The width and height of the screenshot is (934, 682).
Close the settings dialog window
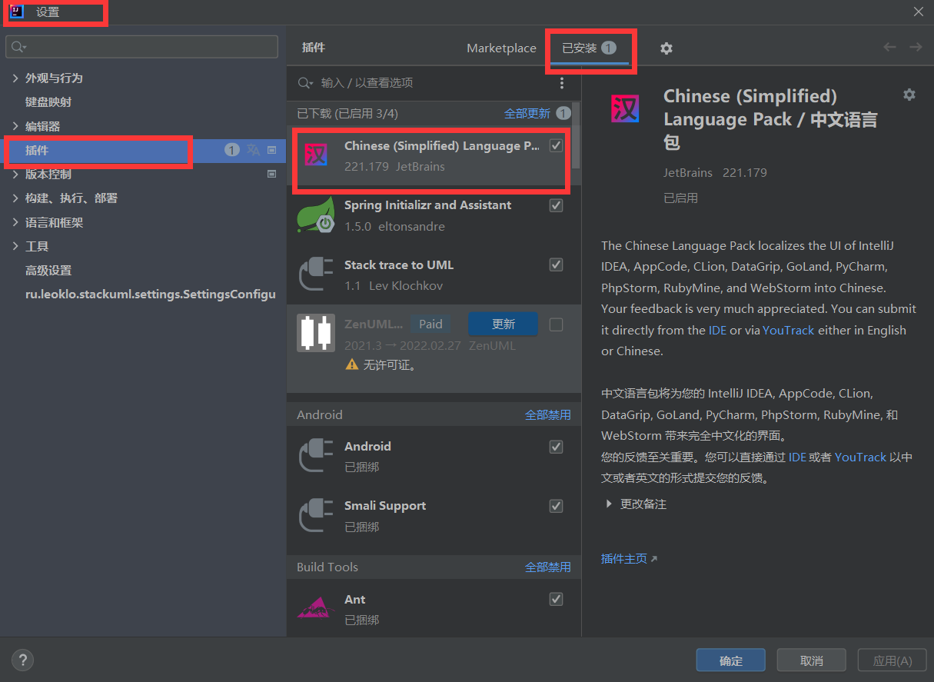coord(918,12)
